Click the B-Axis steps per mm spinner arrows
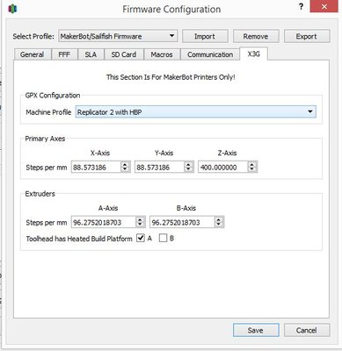 pos(219,222)
